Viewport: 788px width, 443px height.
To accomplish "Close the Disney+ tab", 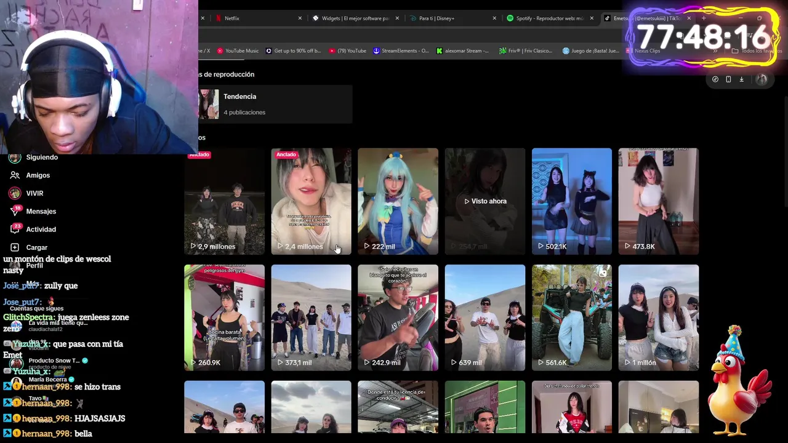I will click(x=494, y=18).
